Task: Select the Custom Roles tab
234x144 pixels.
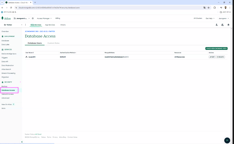Action: pos(53,43)
